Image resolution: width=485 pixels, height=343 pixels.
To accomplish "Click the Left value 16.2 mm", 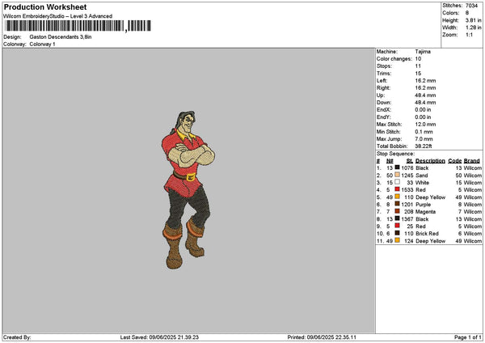I will tap(425, 81).
